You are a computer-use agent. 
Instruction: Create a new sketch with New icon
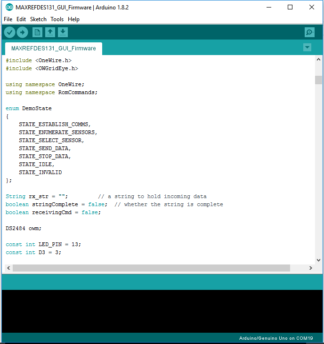pyautogui.click(x=37, y=32)
